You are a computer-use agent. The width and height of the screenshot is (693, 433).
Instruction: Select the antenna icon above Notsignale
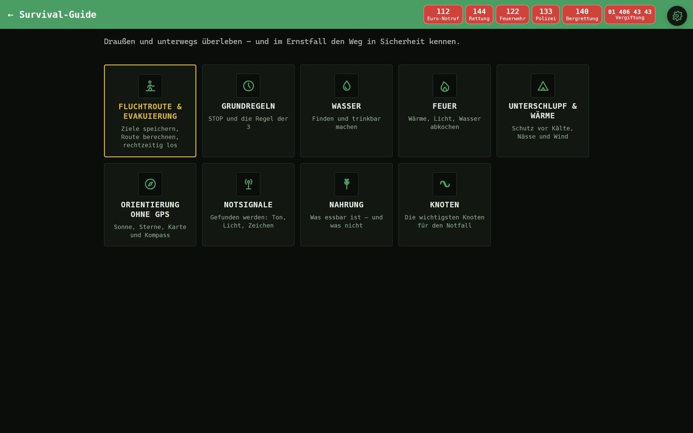point(248,184)
